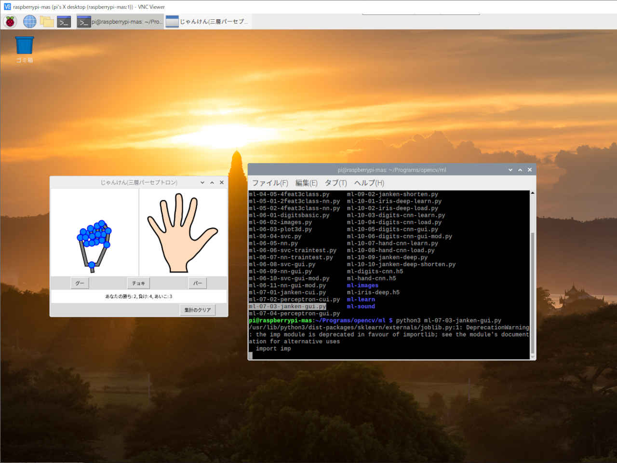Open the タブ(T) menu in terminal
The width and height of the screenshot is (617, 463).
coord(335,183)
